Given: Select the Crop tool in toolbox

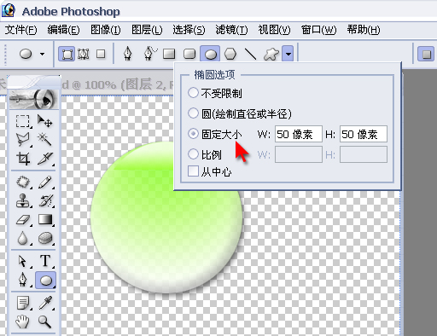Looking at the screenshot, I should tap(23, 158).
